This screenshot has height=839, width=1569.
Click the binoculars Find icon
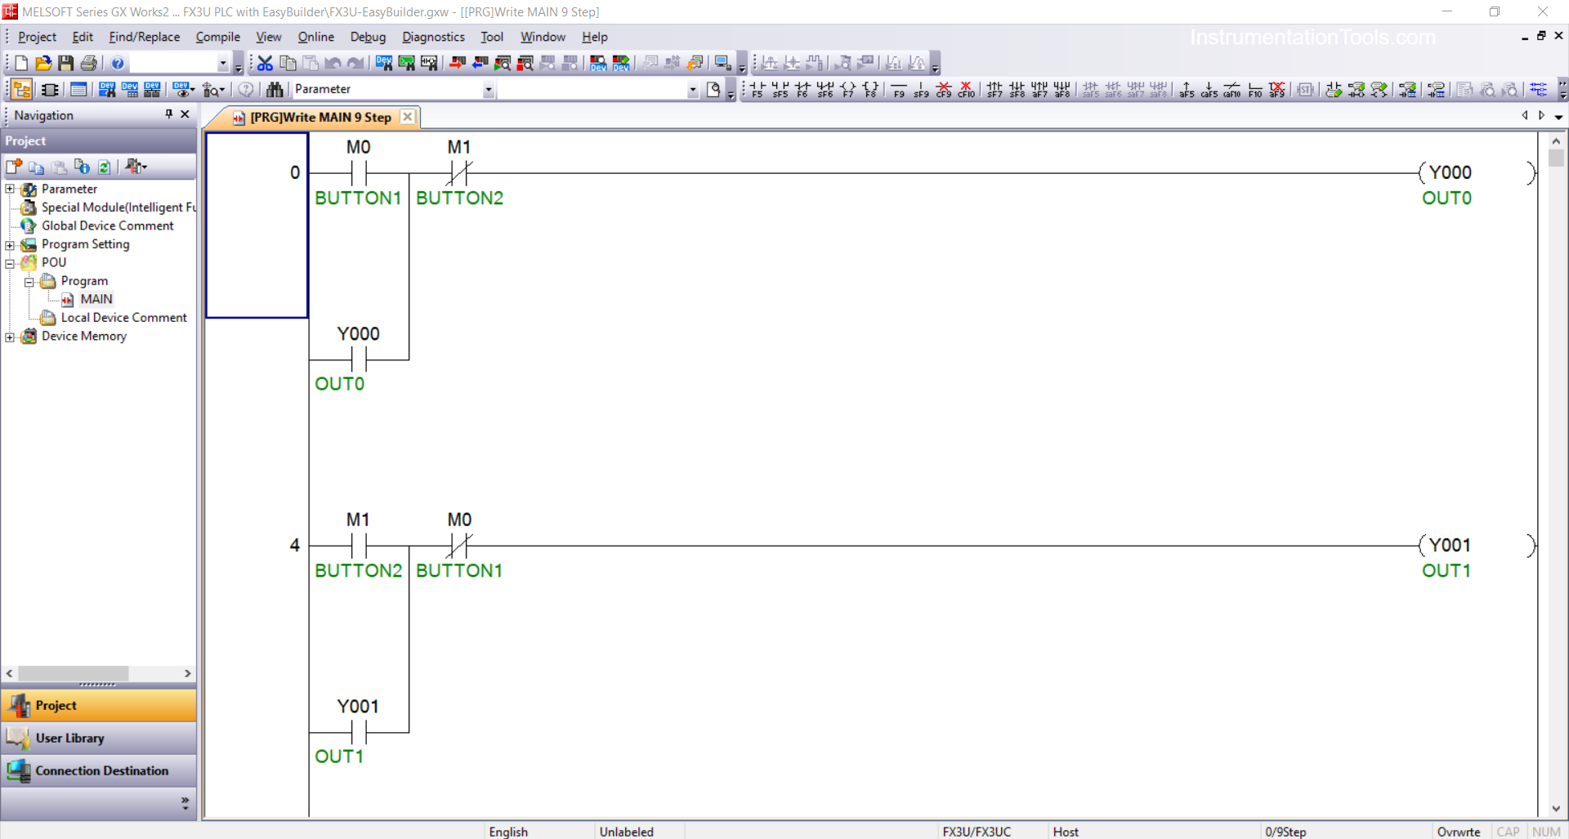tap(275, 89)
